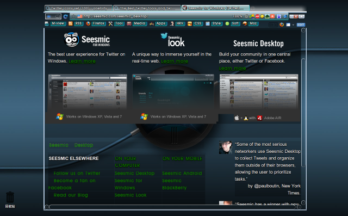Open Learn more under Seesmic Desktop
The image size is (348, 216).
[232, 69]
